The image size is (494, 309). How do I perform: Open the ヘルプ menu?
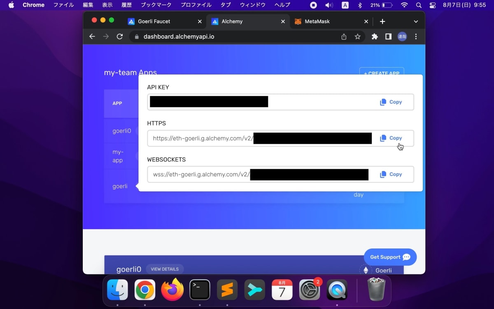pyautogui.click(x=282, y=5)
